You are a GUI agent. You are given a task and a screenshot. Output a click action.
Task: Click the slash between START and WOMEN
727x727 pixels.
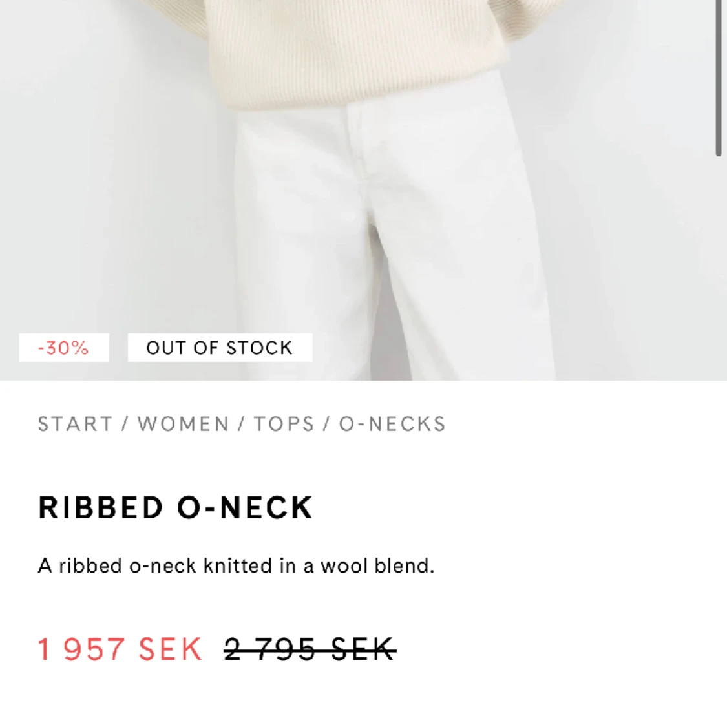tap(125, 424)
